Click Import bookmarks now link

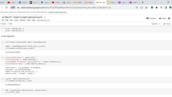[58, 12]
